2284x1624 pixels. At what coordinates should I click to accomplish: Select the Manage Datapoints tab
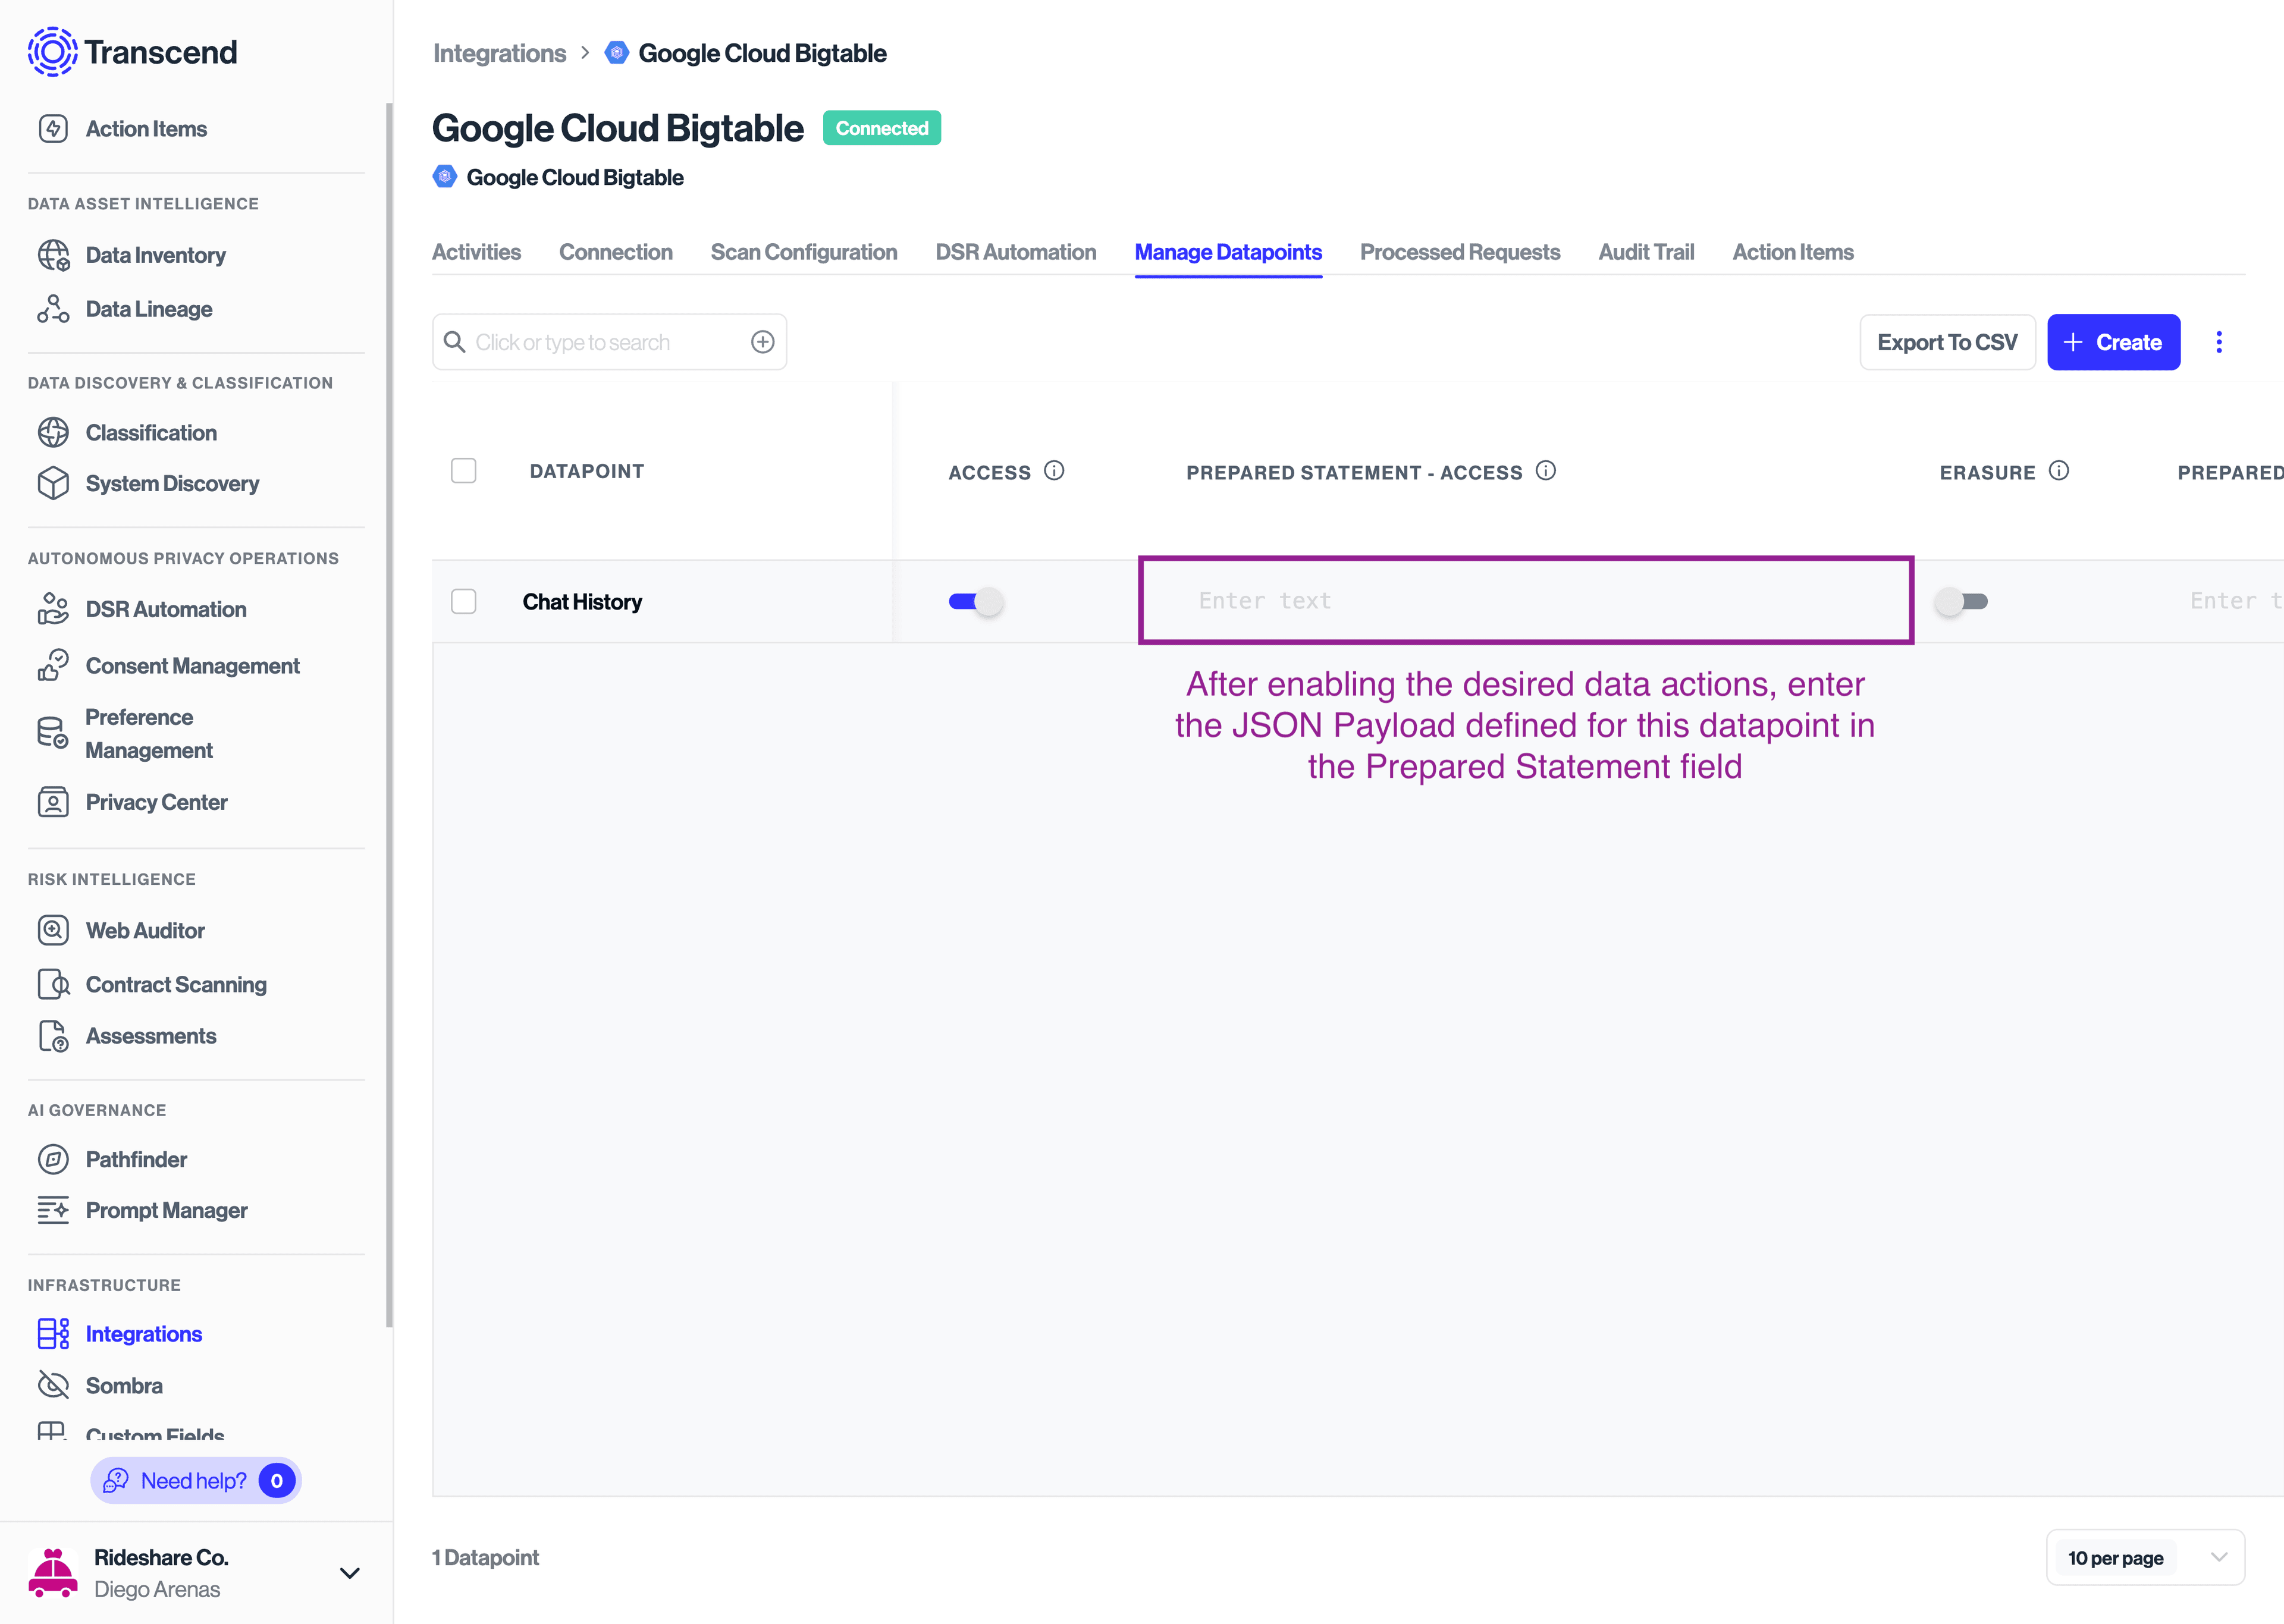tap(1228, 252)
